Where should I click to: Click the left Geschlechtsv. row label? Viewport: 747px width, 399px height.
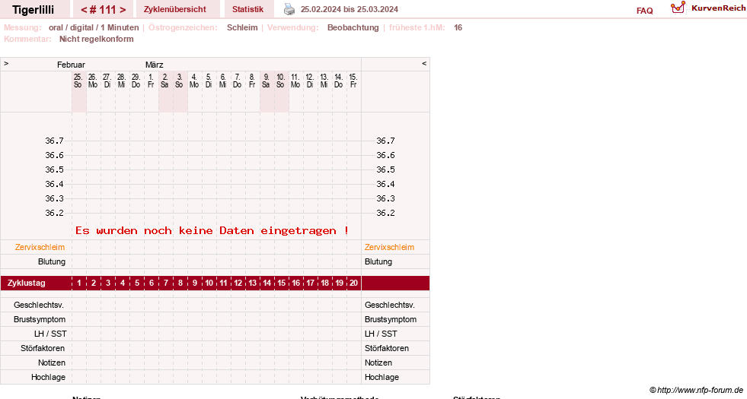point(39,305)
